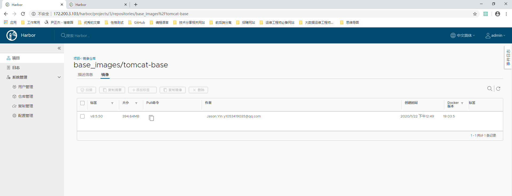Image resolution: width=512 pixels, height=196 pixels.
Task: Check the v8.5.50 row checkbox
Action: [82, 116]
